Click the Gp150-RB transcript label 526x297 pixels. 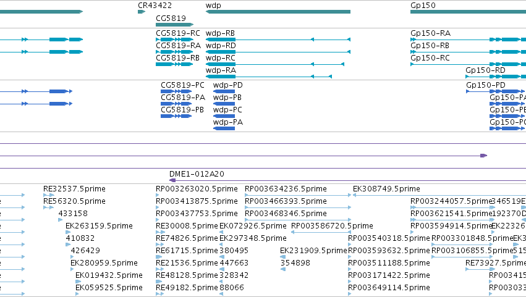tap(430, 46)
